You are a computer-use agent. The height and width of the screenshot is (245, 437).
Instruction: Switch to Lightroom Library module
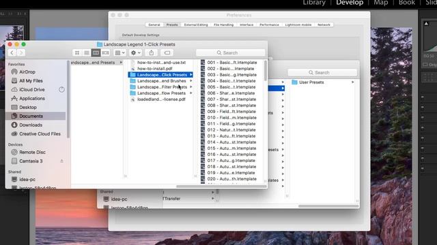coord(314,3)
